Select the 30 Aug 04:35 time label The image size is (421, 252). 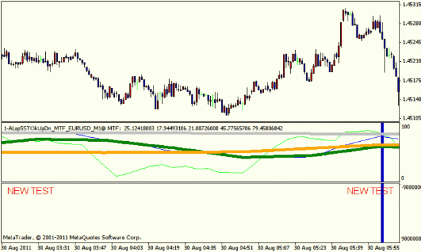[x=200, y=248]
